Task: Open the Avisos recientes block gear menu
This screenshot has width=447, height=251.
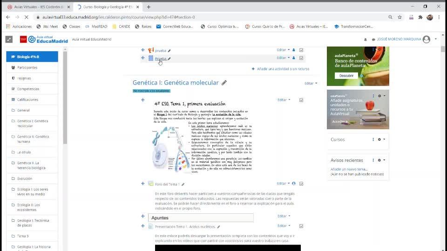Action: (381, 160)
